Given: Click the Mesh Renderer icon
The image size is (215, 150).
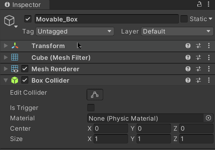Looking at the screenshot, I should pyautogui.click(x=15, y=69).
